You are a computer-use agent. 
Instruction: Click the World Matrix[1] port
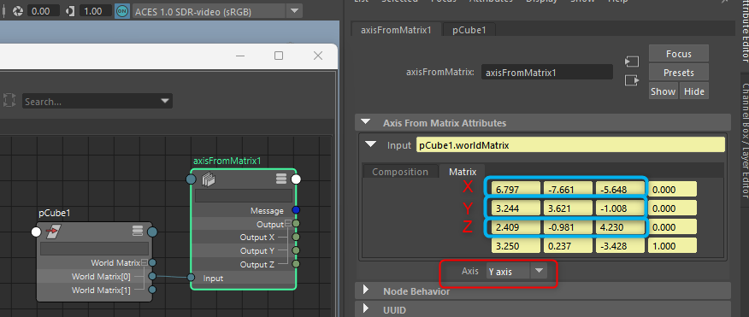[x=152, y=290]
